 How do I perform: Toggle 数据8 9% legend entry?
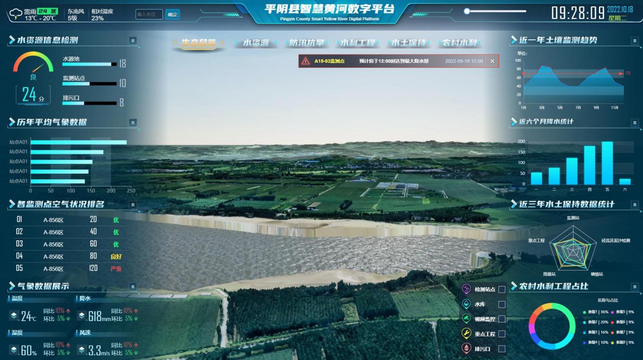tap(622, 342)
